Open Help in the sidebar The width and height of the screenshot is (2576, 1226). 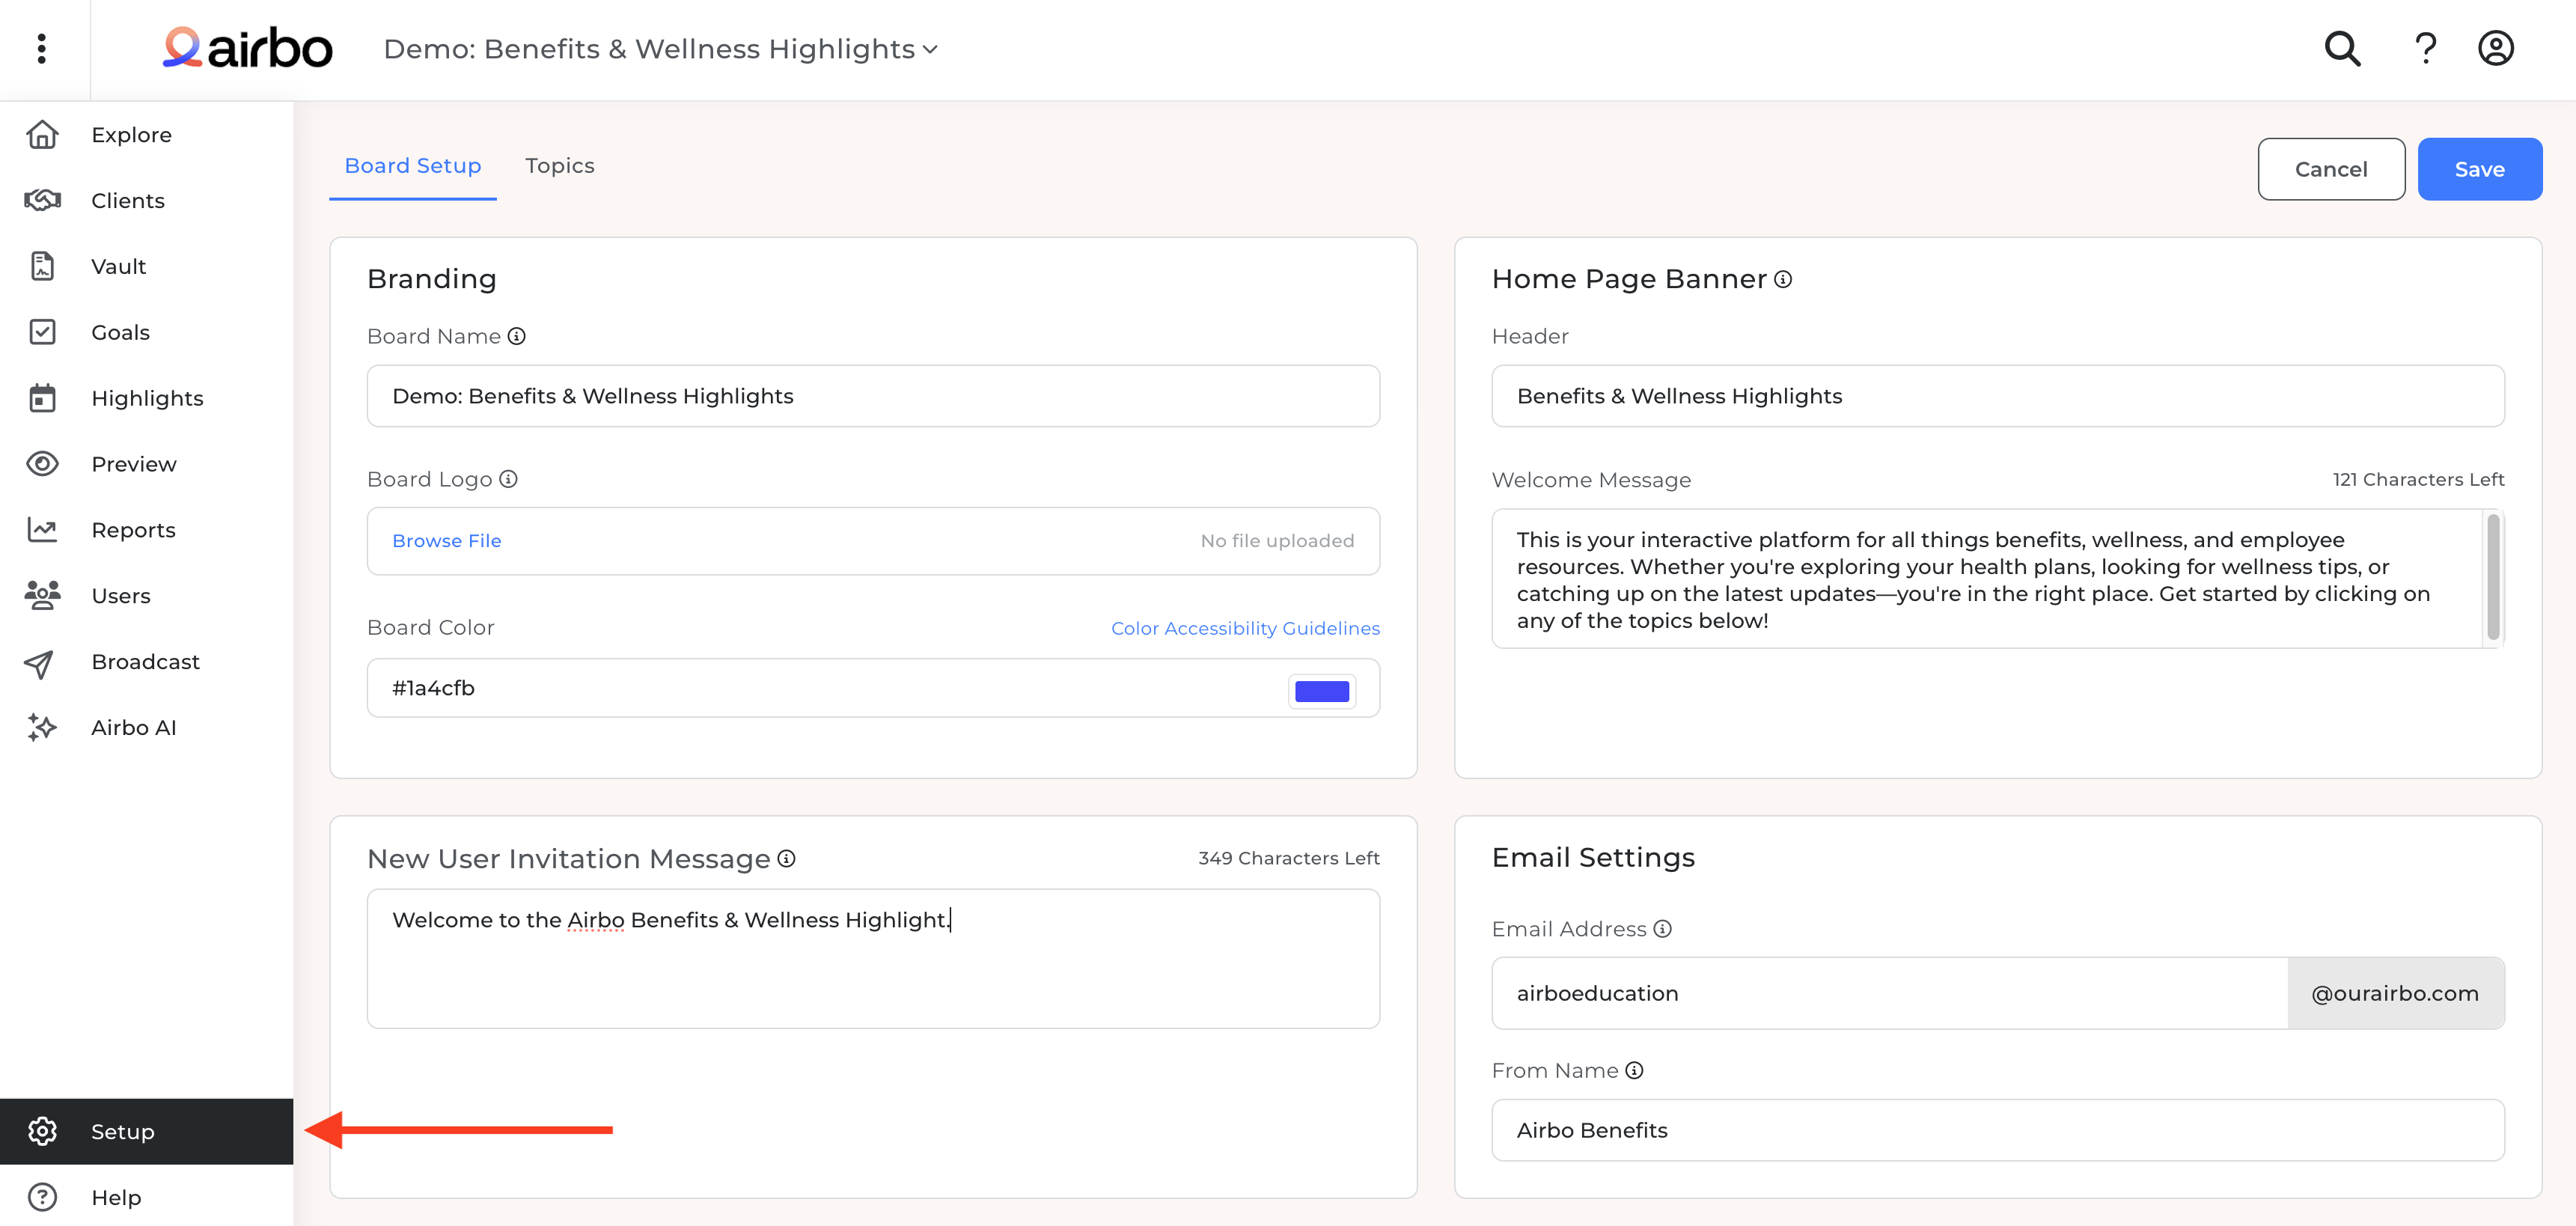pyautogui.click(x=147, y=1197)
